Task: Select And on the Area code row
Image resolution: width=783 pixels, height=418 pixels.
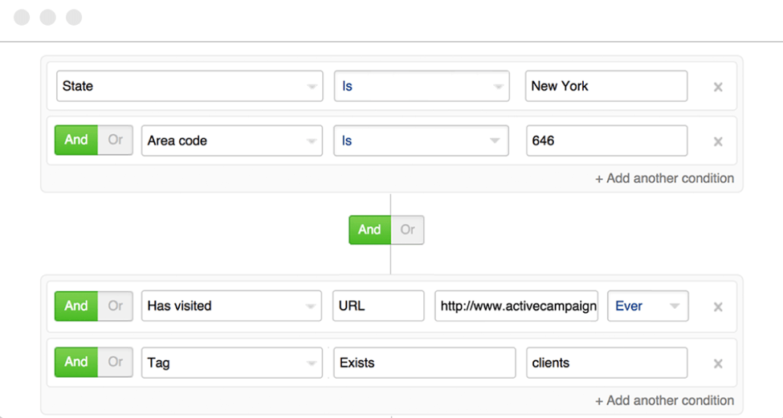Action: point(76,140)
